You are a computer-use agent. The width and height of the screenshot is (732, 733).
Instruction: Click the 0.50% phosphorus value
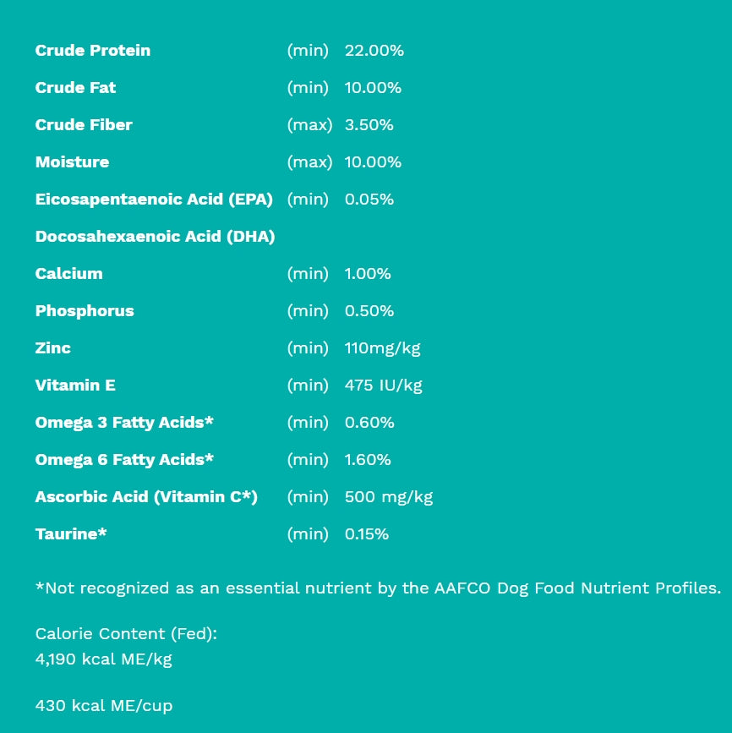tap(369, 311)
